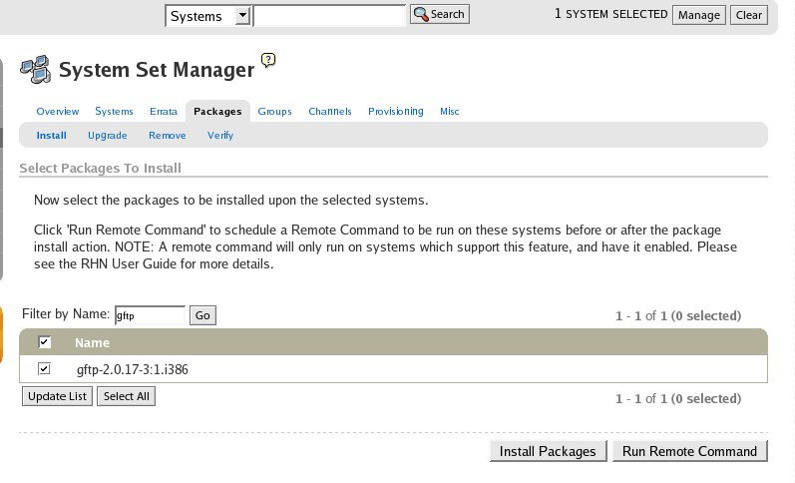The image size is (795, 483).
Task: Click the Run Remote Command button
Action: 689,451
